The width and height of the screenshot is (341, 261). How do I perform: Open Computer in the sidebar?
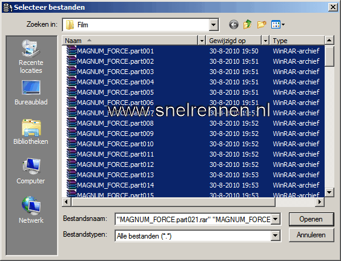pos(31,171)
